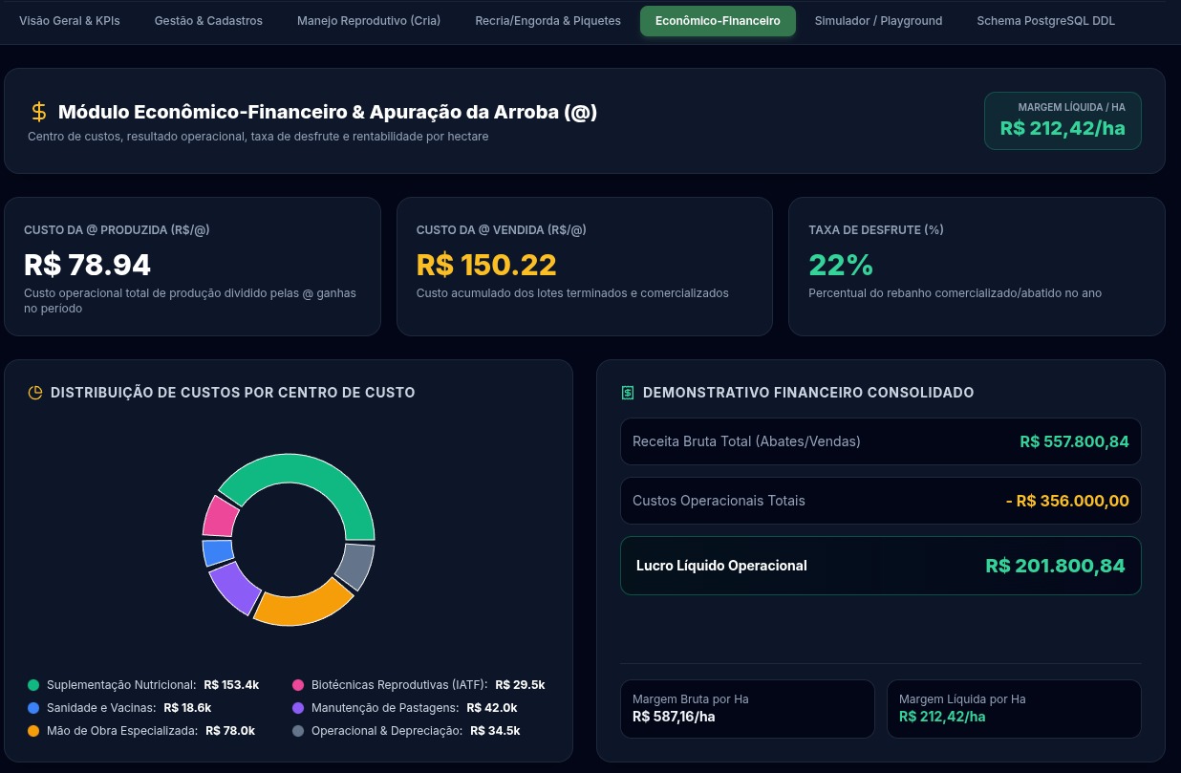Click the Receita Bruta Total row
Screen dimensions: 1181x773
pyautogui.click(x=881, y=441)
